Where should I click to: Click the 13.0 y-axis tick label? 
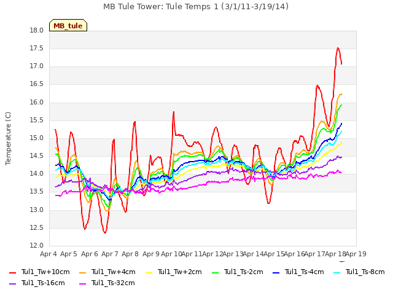[x=37, y=210]
